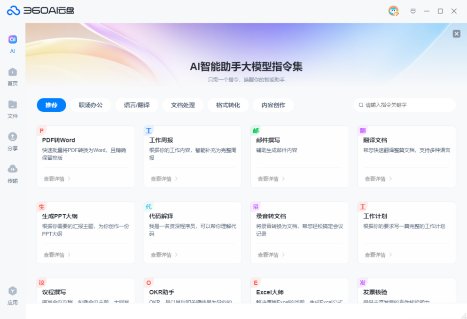Go to 首页 home in sidebar
The height and width of the screenshot is (319, 467).
[x=13, y=77]
